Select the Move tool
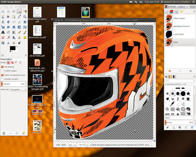This screenshot has width=196, height=157. [8, 22]
